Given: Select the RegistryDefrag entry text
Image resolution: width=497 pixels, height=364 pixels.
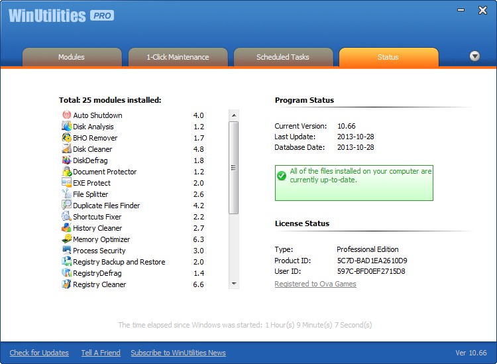Looking at the screenshot, I should pos(97,273).
